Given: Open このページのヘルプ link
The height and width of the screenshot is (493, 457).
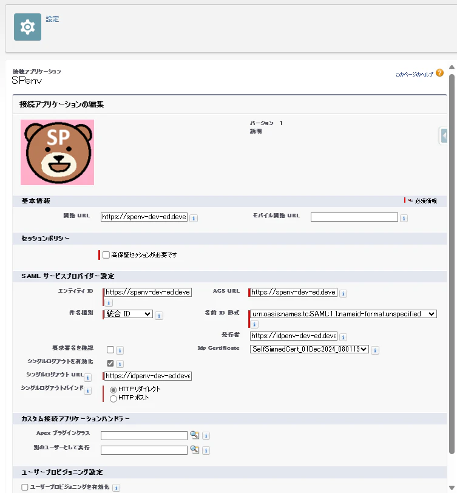Looking at the screenshot, I should (x=415, y=74).
